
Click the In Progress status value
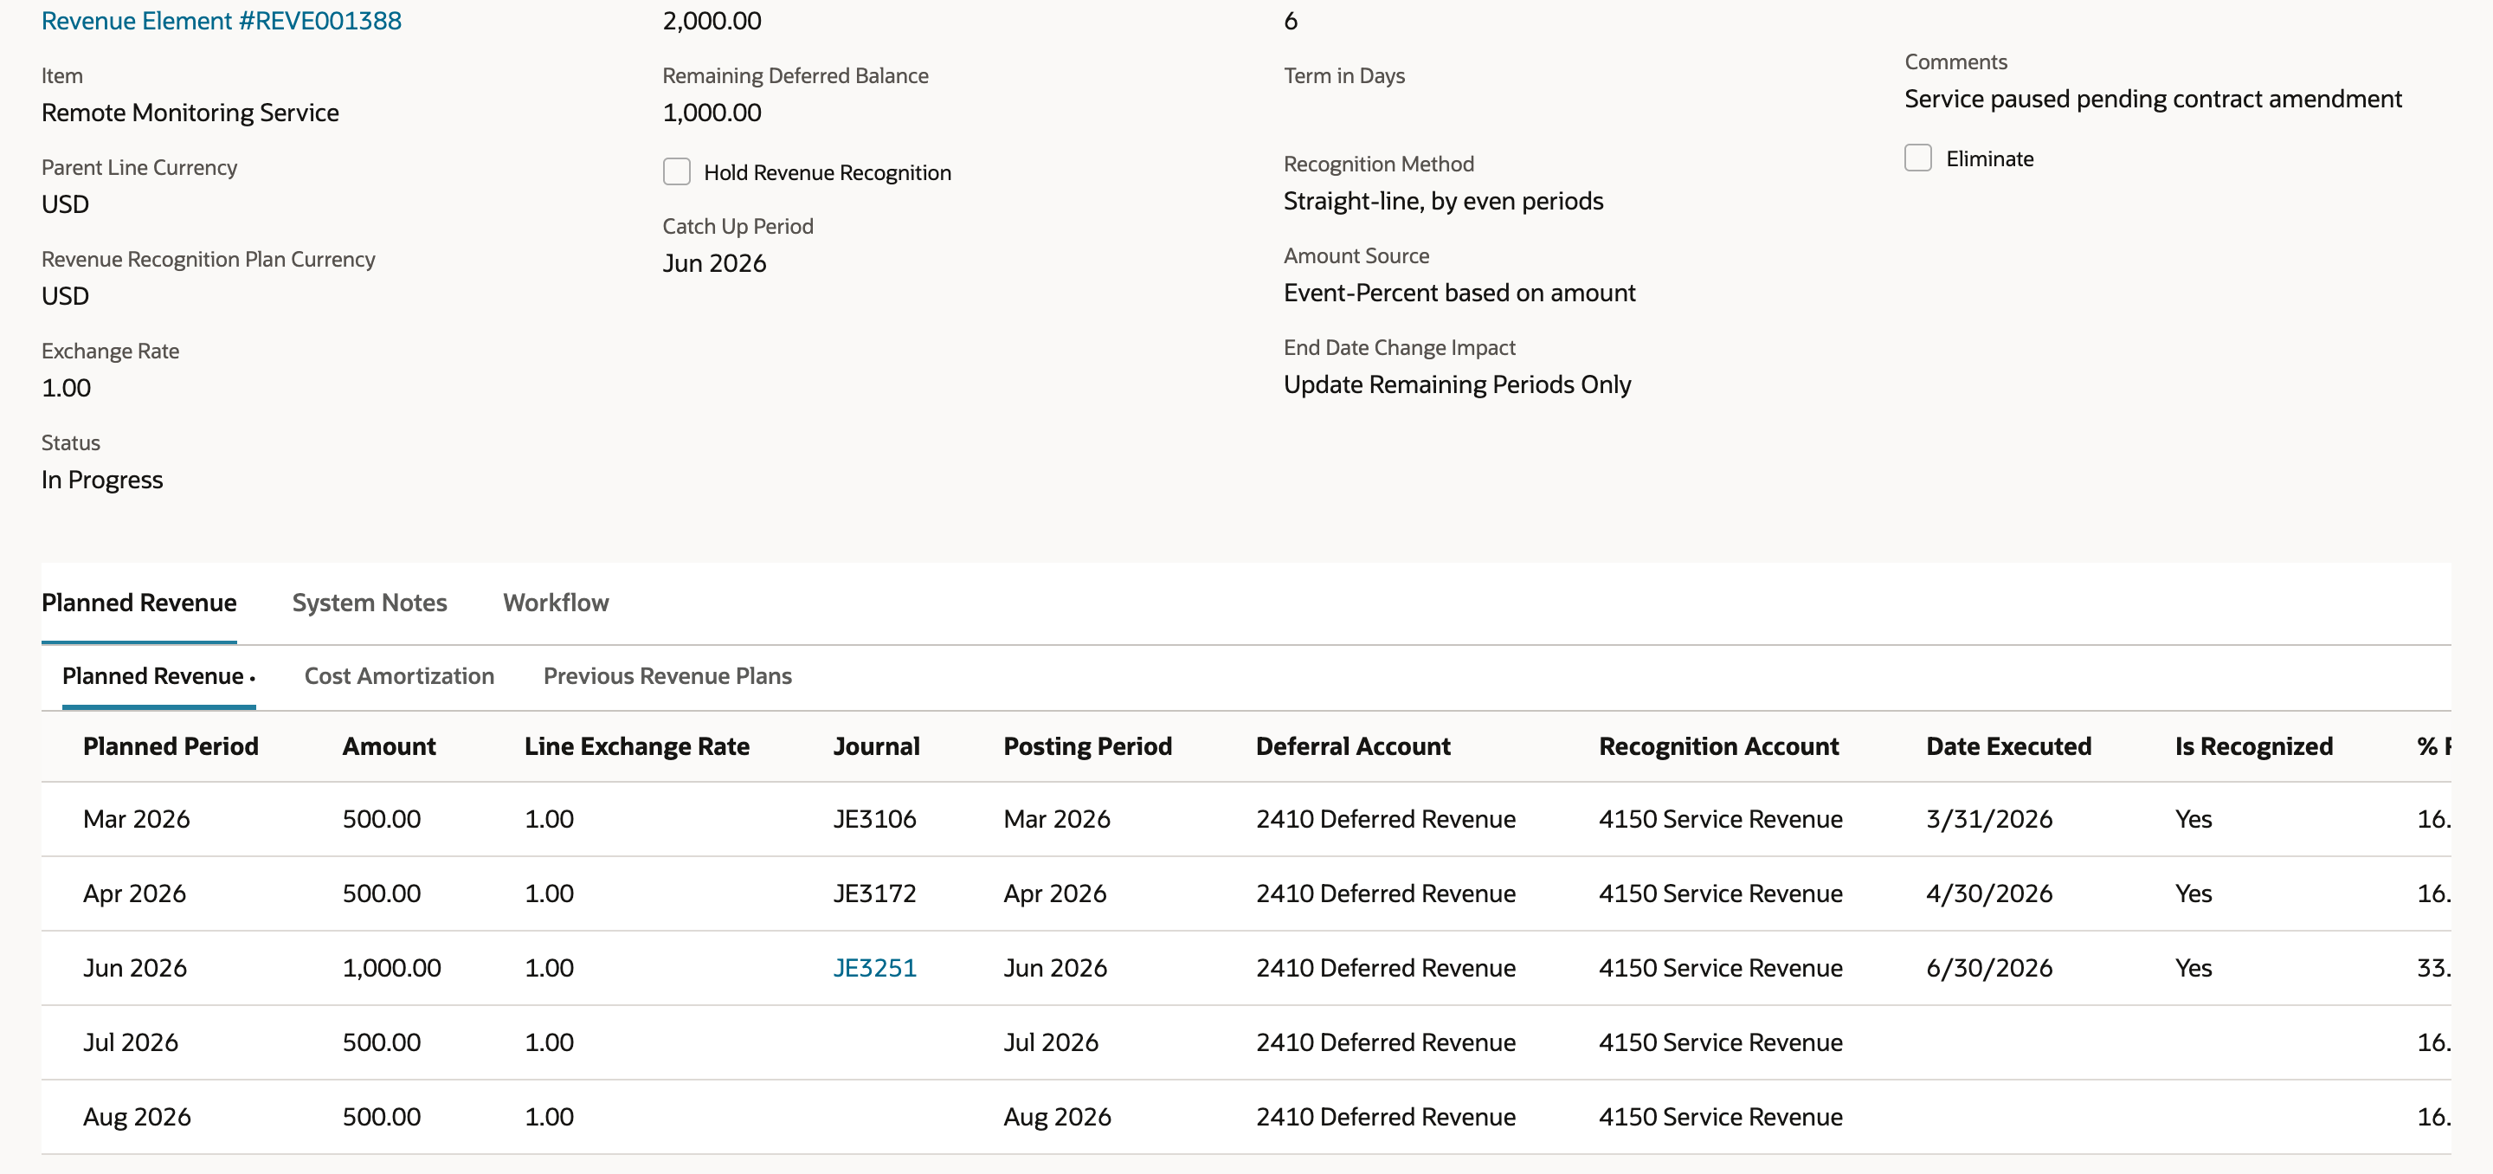[103, 479]
